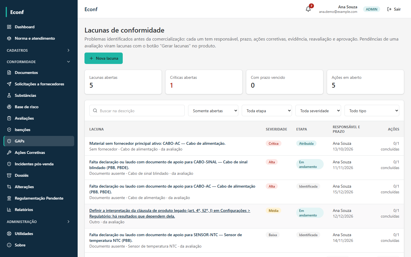The image size is (411, 257).
Task: Expand the CADASTROS sidebar section
Action: click(x=39, y=50)
